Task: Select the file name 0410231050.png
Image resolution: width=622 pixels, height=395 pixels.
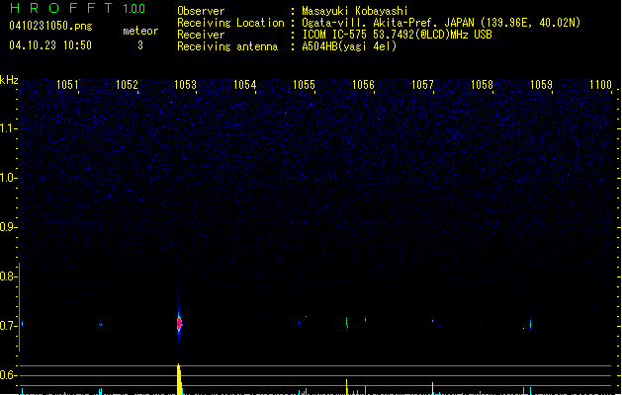Action: [50, 26]
